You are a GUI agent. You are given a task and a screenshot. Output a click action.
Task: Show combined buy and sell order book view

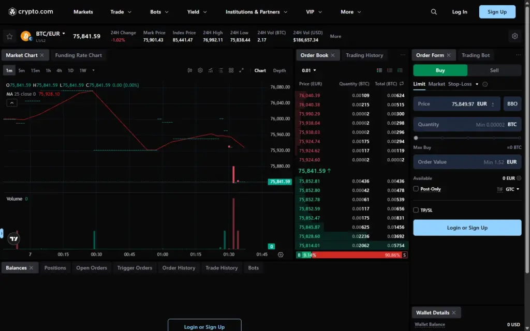379,70
